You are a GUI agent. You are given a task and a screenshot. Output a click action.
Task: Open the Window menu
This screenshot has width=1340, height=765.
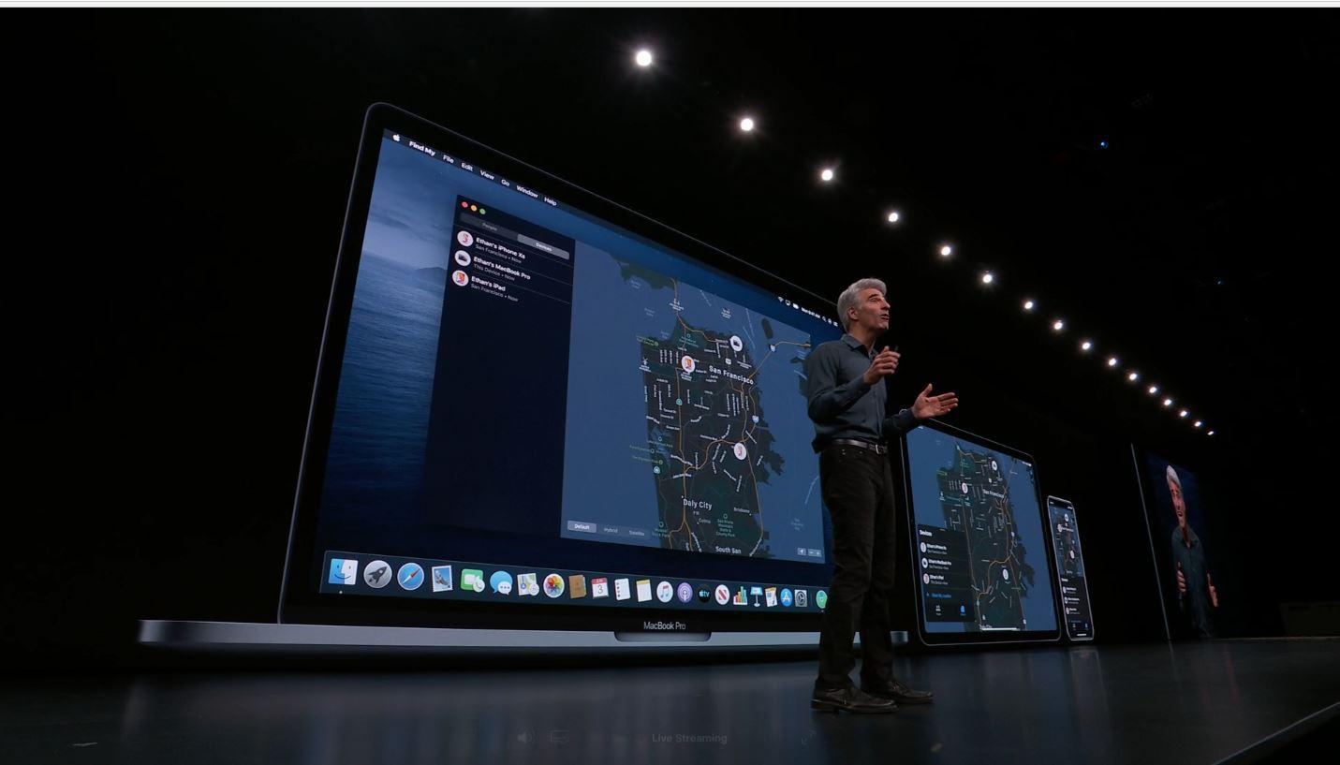tap(527, 191)
